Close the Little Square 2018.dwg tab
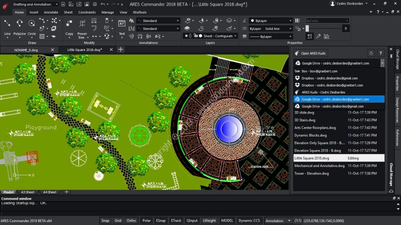This screenshot has height=225, width=401. pos(111,49)
